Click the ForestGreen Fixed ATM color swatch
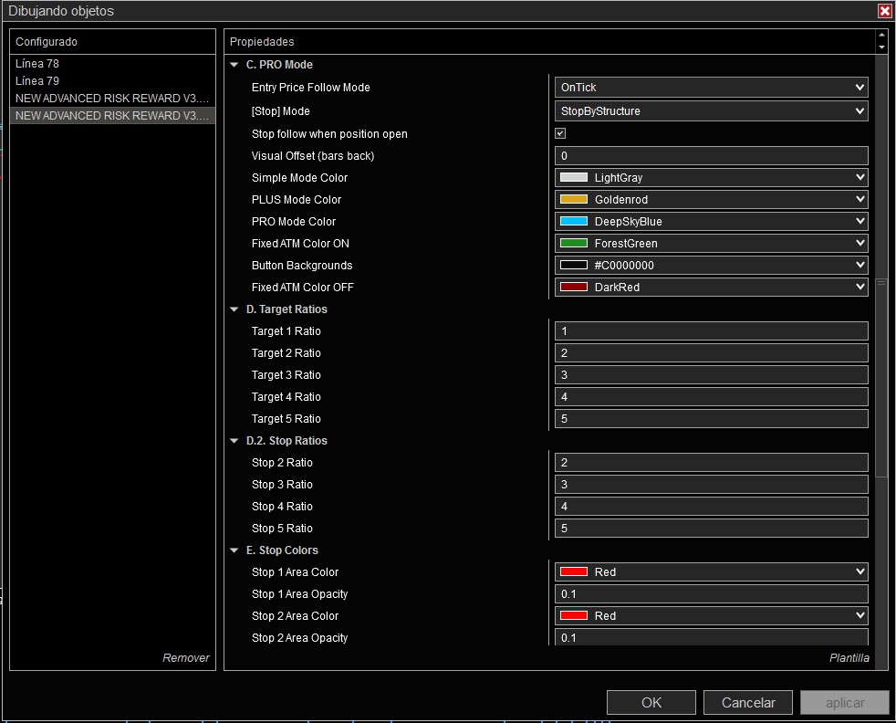This screenshot has width=896, height=723. point(574,244)
